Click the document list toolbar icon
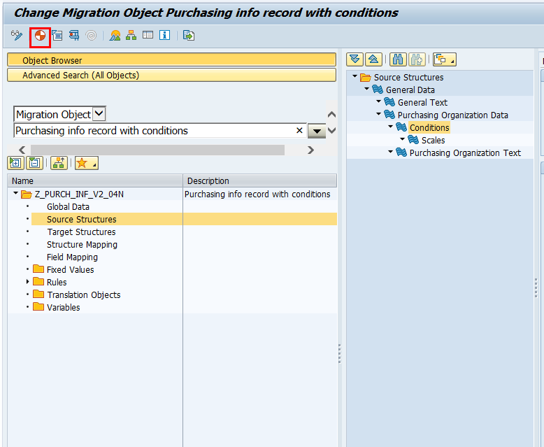The width and height of the screenshot is (544, 447). pos(57,36)
